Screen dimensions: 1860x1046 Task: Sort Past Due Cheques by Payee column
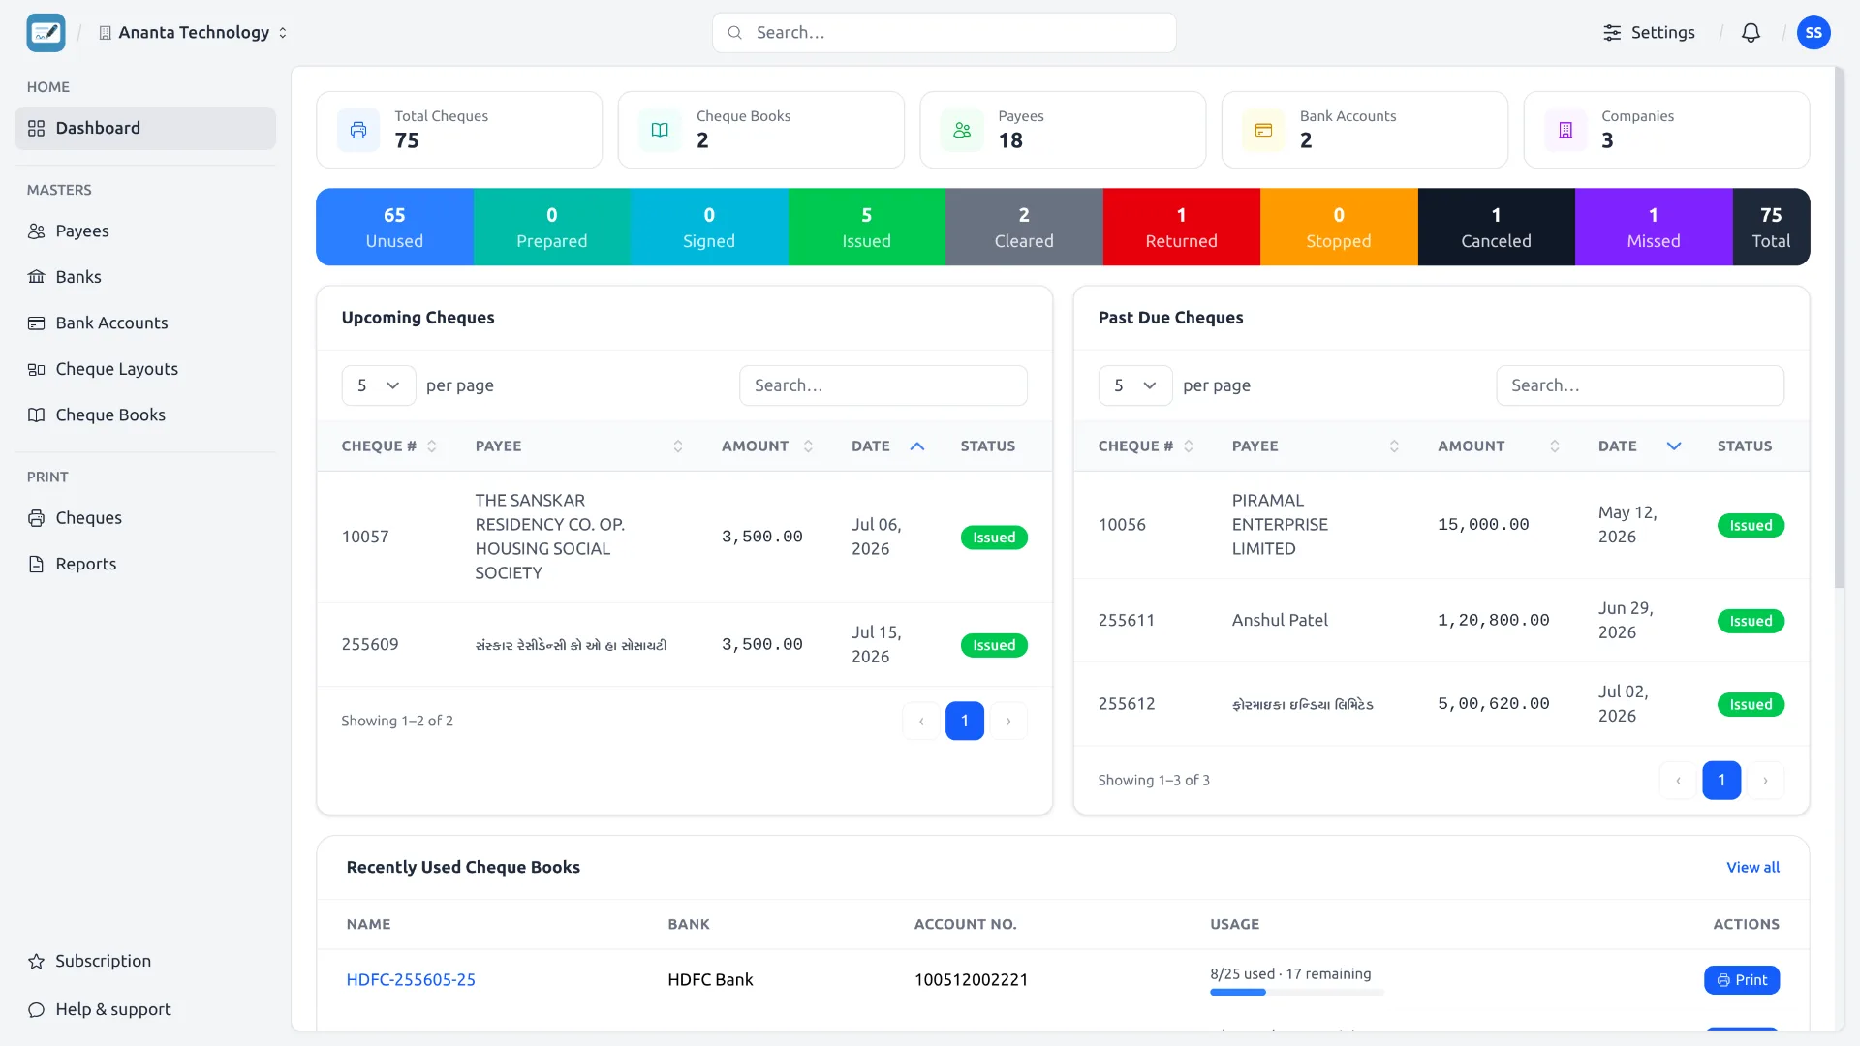coord(1394,446)
